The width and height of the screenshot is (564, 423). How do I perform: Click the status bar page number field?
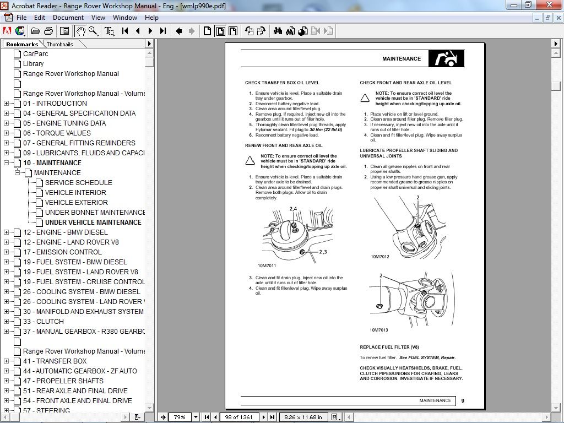pyautogui.click(x=239, y=417)
